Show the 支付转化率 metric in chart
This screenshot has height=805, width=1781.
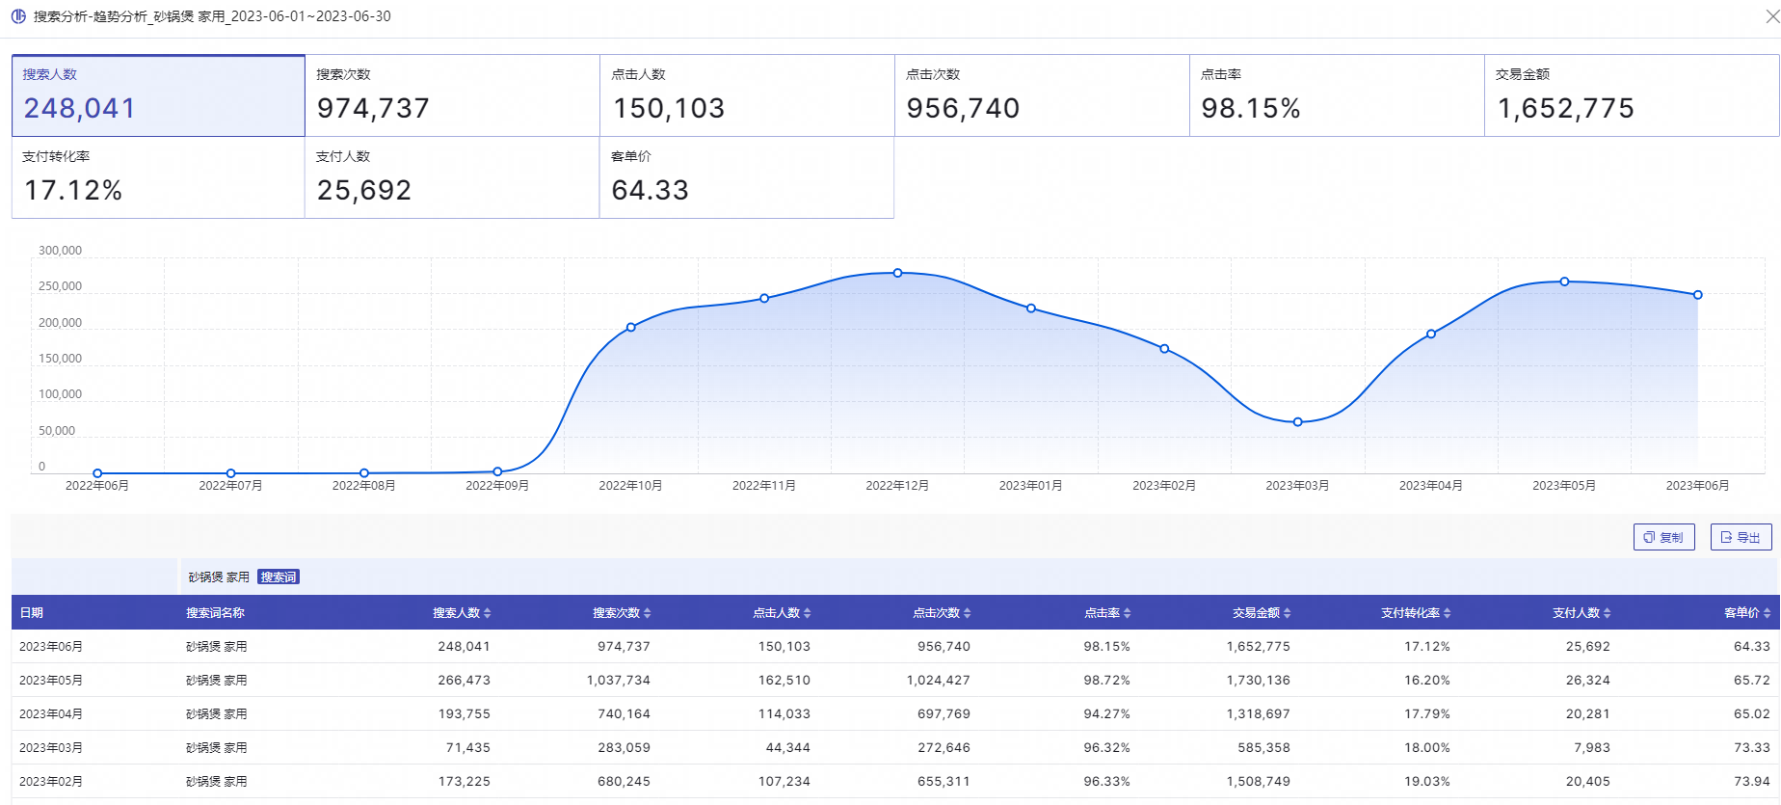pos(158,177)
